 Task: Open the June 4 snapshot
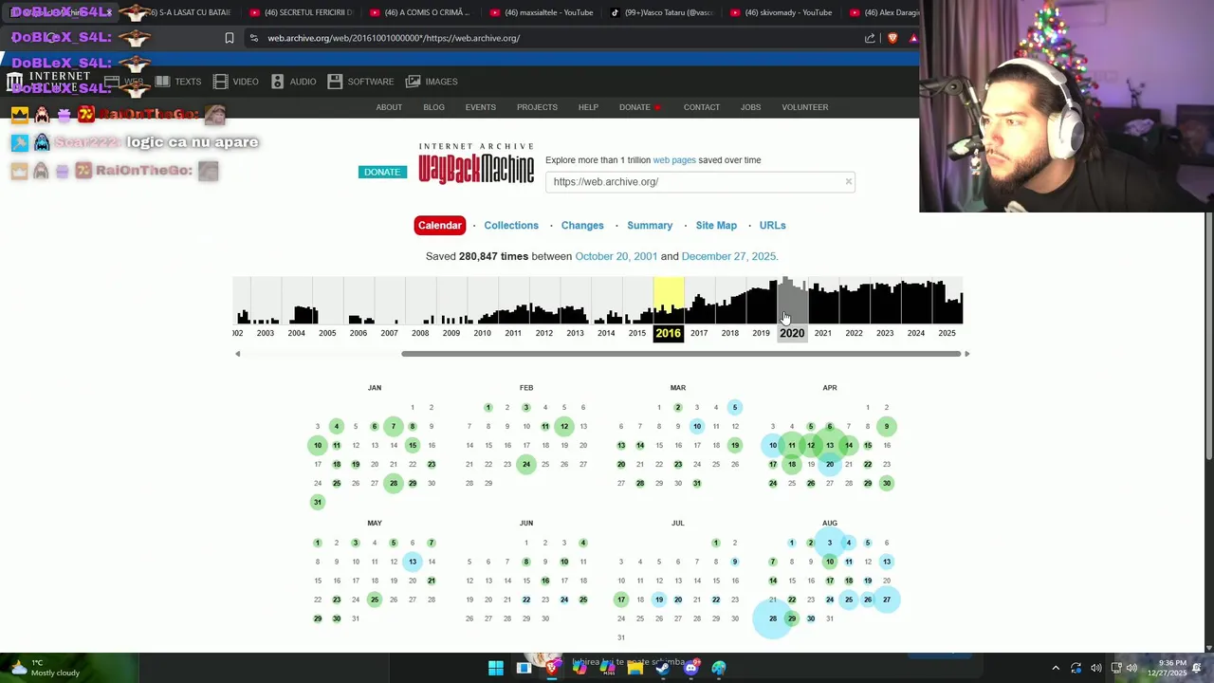[x=583, y=543]
